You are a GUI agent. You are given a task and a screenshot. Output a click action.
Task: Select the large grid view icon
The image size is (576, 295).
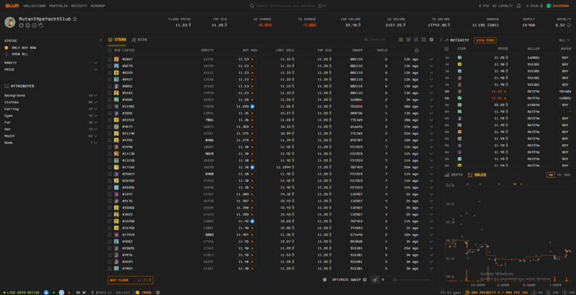[424, 40]
